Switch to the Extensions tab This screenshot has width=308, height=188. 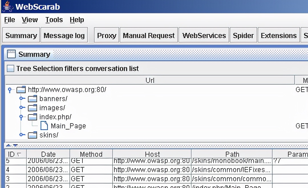279,35
